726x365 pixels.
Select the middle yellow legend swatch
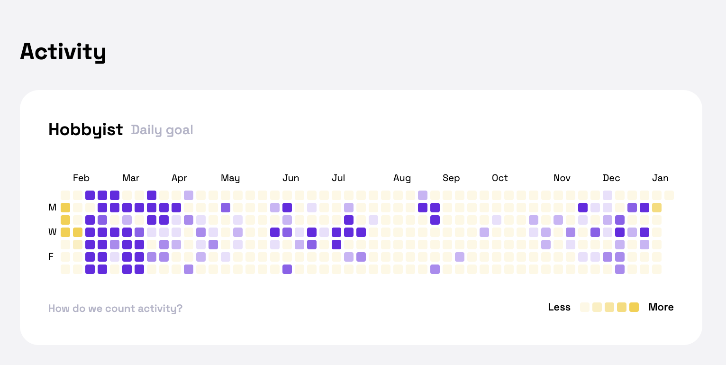(x=609, y=307)
